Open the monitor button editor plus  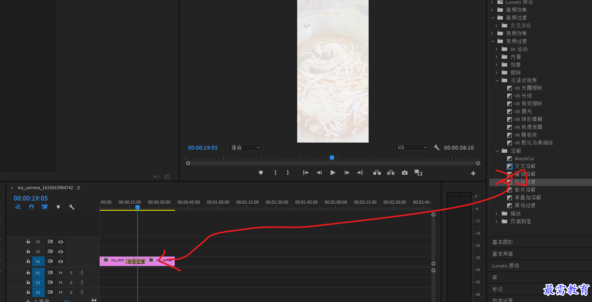click(473, 173)
